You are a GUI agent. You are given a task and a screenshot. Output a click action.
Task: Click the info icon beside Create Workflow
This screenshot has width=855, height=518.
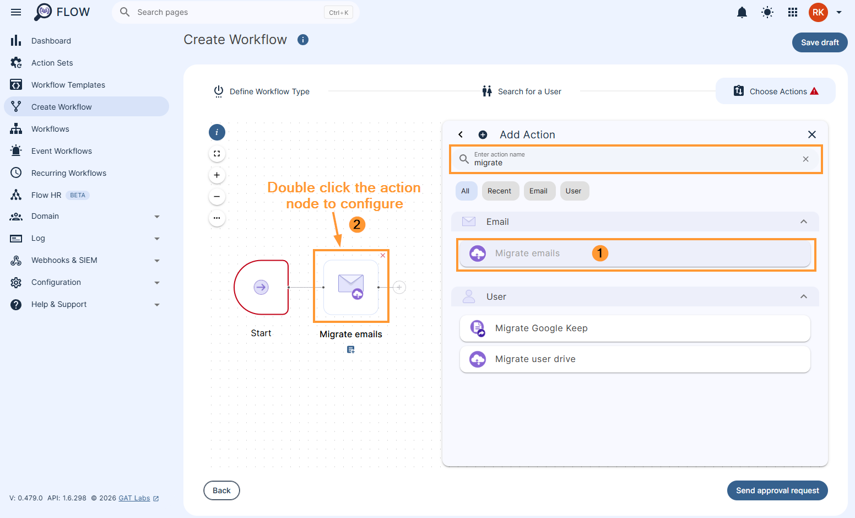tap(303, 40)
